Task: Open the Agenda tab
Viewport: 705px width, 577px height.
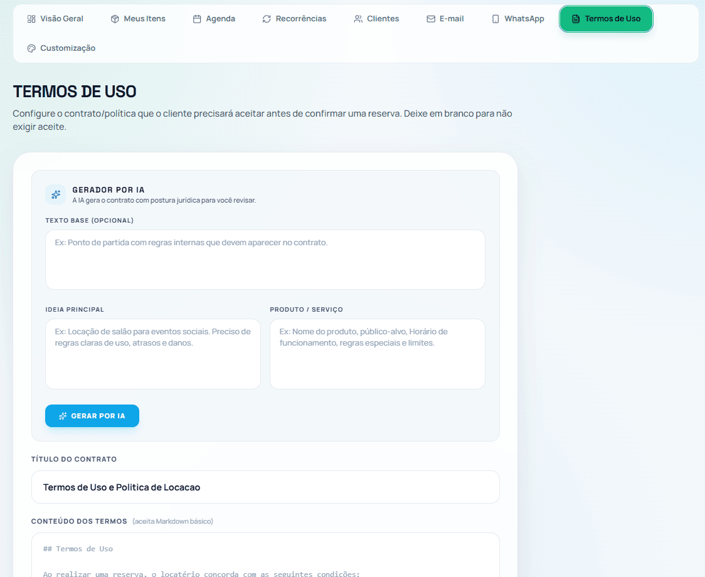Action: (x=214, y=18)
